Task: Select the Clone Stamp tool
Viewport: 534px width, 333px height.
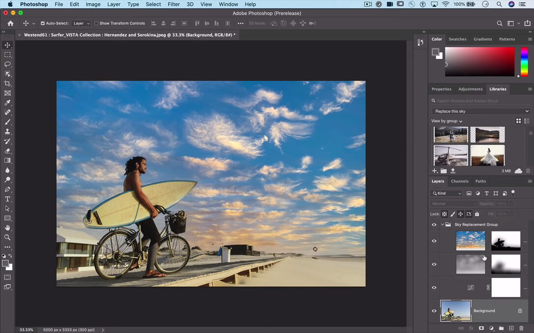Action: 7,131
